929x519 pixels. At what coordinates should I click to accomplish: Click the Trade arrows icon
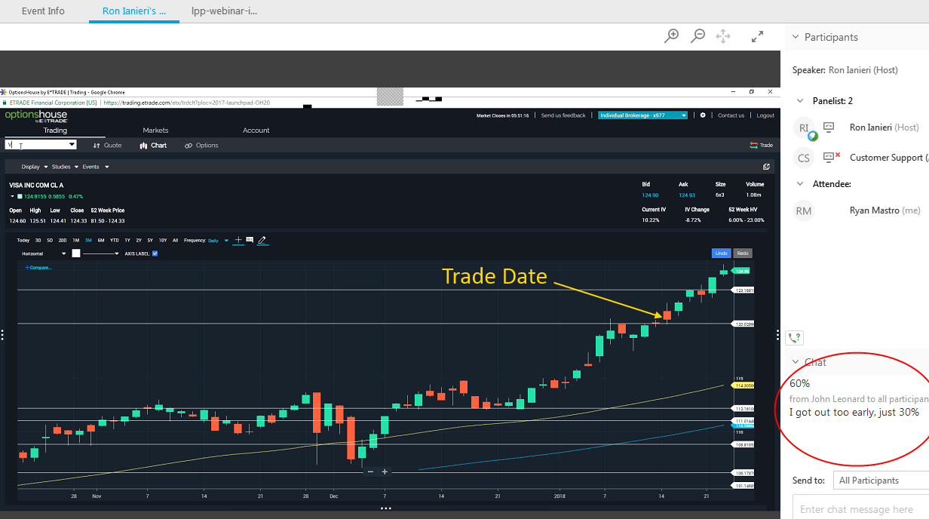point(753,146)
